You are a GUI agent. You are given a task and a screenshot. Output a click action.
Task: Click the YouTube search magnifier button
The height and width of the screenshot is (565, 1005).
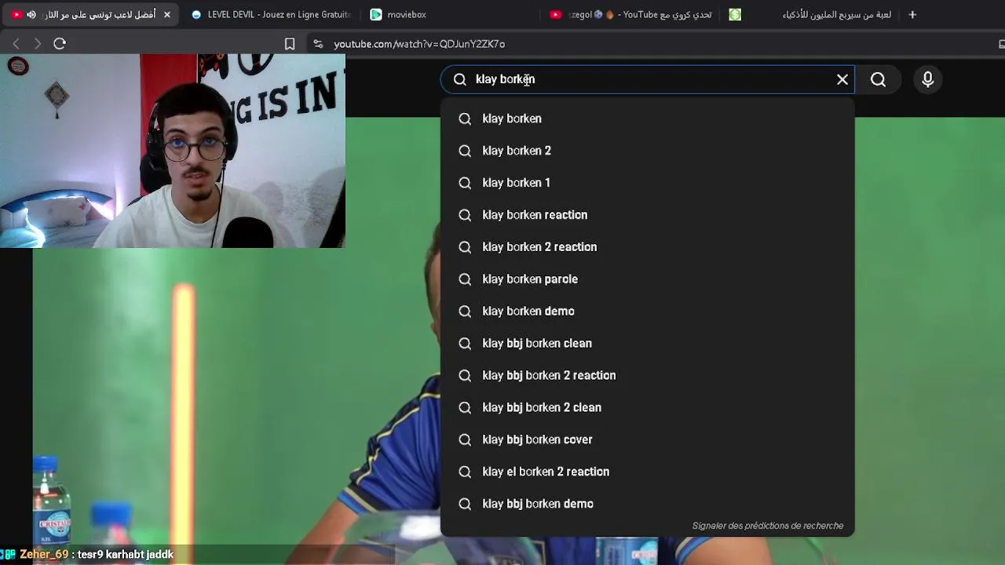(878, 79)
